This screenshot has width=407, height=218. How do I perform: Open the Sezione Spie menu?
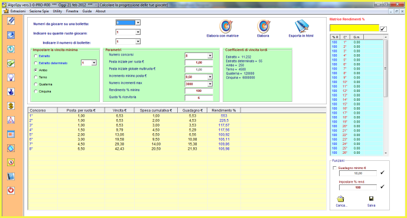39,11
